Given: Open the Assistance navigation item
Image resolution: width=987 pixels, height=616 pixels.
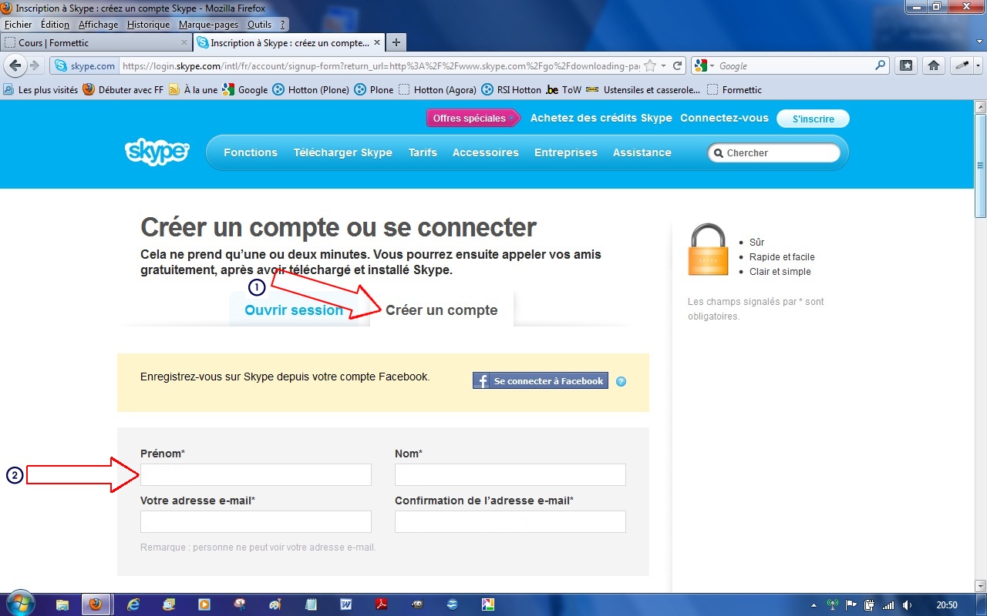Looking at the screenshot, I should pos(642,152).
